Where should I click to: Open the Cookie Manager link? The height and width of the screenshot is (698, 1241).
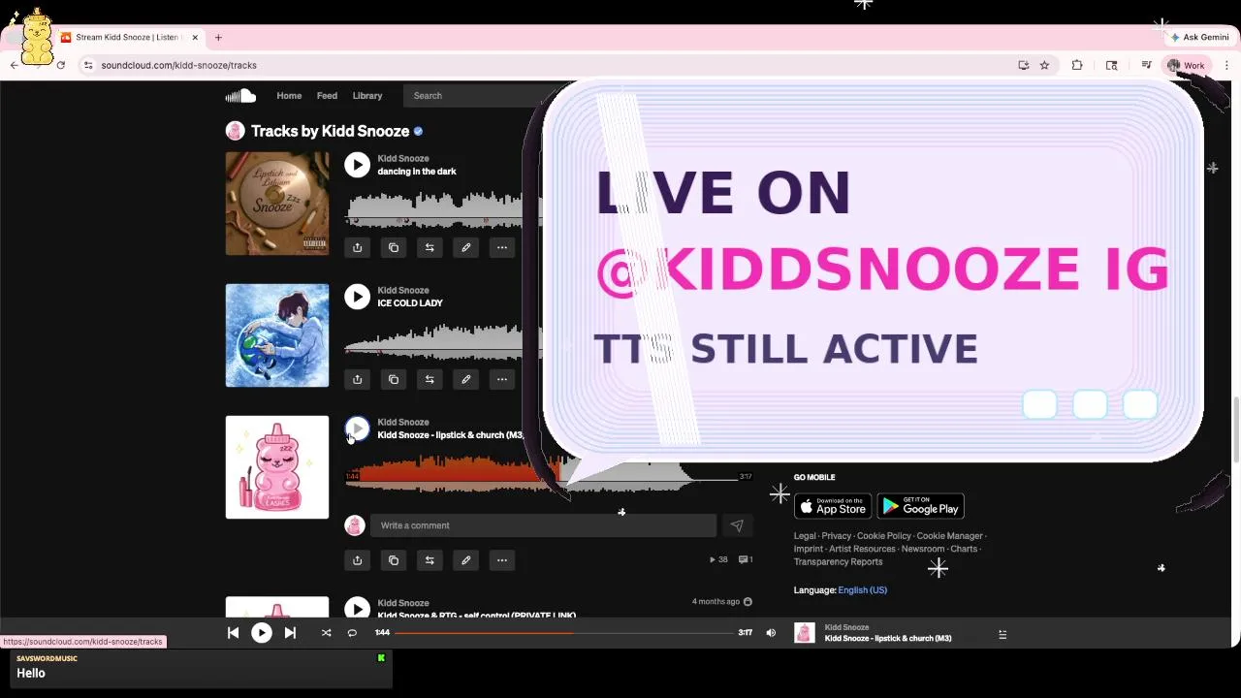tap(950, 536)
